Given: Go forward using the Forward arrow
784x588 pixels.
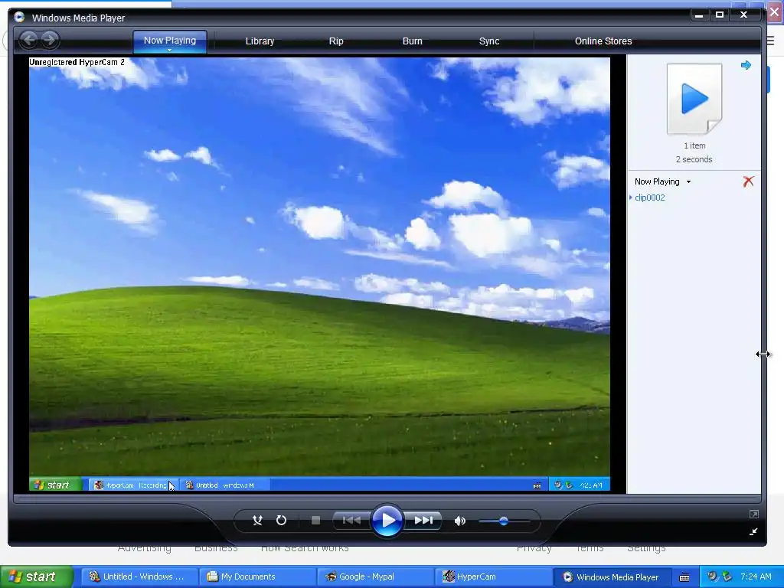Looking at the screenshot, I should (x=50, y=40).
